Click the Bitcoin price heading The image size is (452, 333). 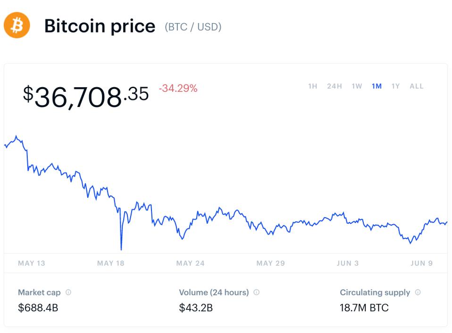tap(100, 26)
